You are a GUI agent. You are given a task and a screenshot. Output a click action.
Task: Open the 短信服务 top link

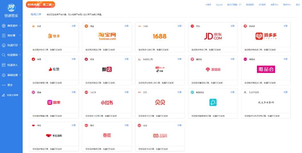[250, 5]
